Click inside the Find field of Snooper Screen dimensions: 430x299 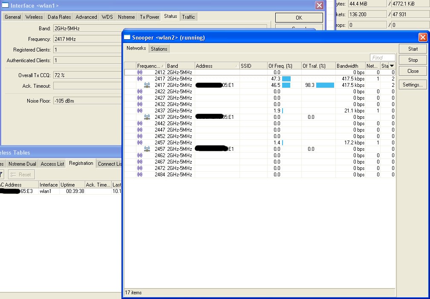(382, 57)
